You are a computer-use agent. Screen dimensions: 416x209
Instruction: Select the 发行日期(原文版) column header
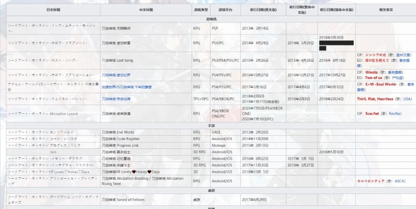pos(263,10)
